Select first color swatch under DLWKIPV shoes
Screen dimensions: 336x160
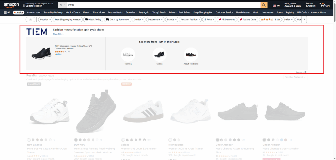[76, 140]
